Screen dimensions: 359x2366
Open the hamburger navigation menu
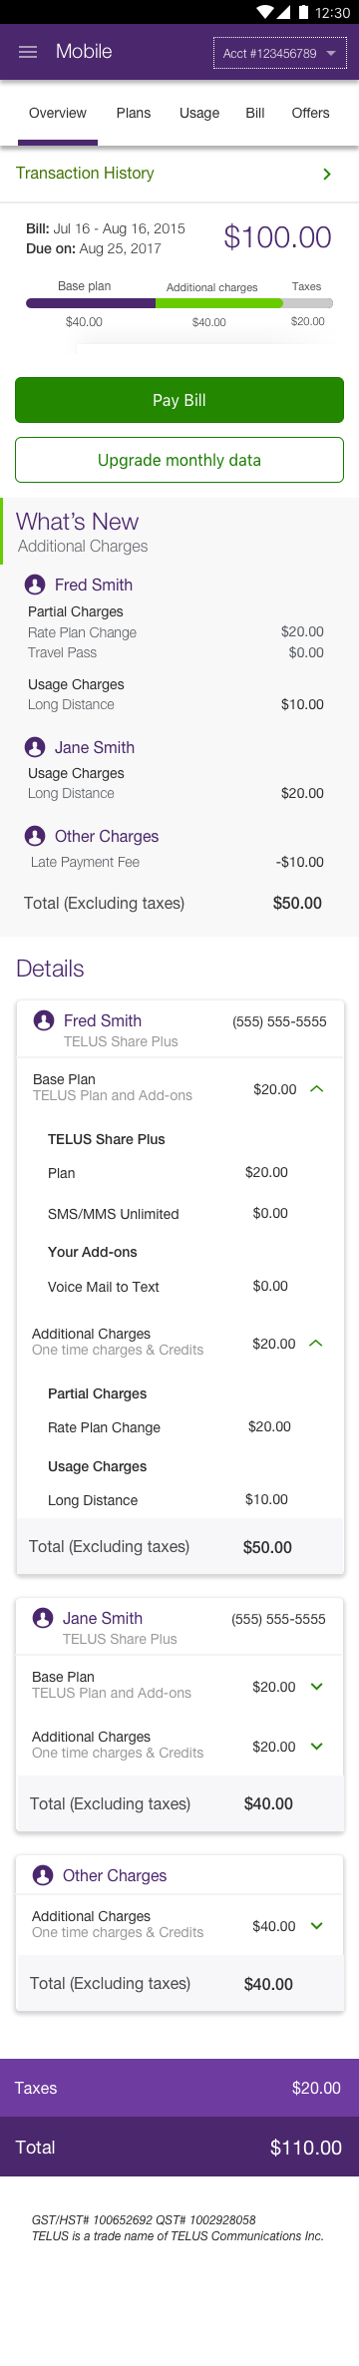point(28,52)
